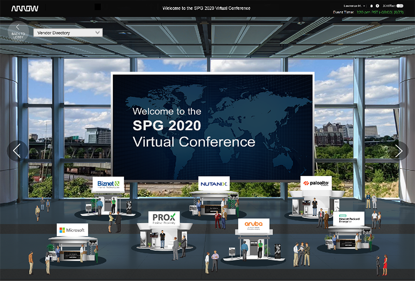The height and width of the screenshot is (281, 415).
Task: Click the Arrow logo in the header
Action: pyautogui.click(x=25, y=8)
